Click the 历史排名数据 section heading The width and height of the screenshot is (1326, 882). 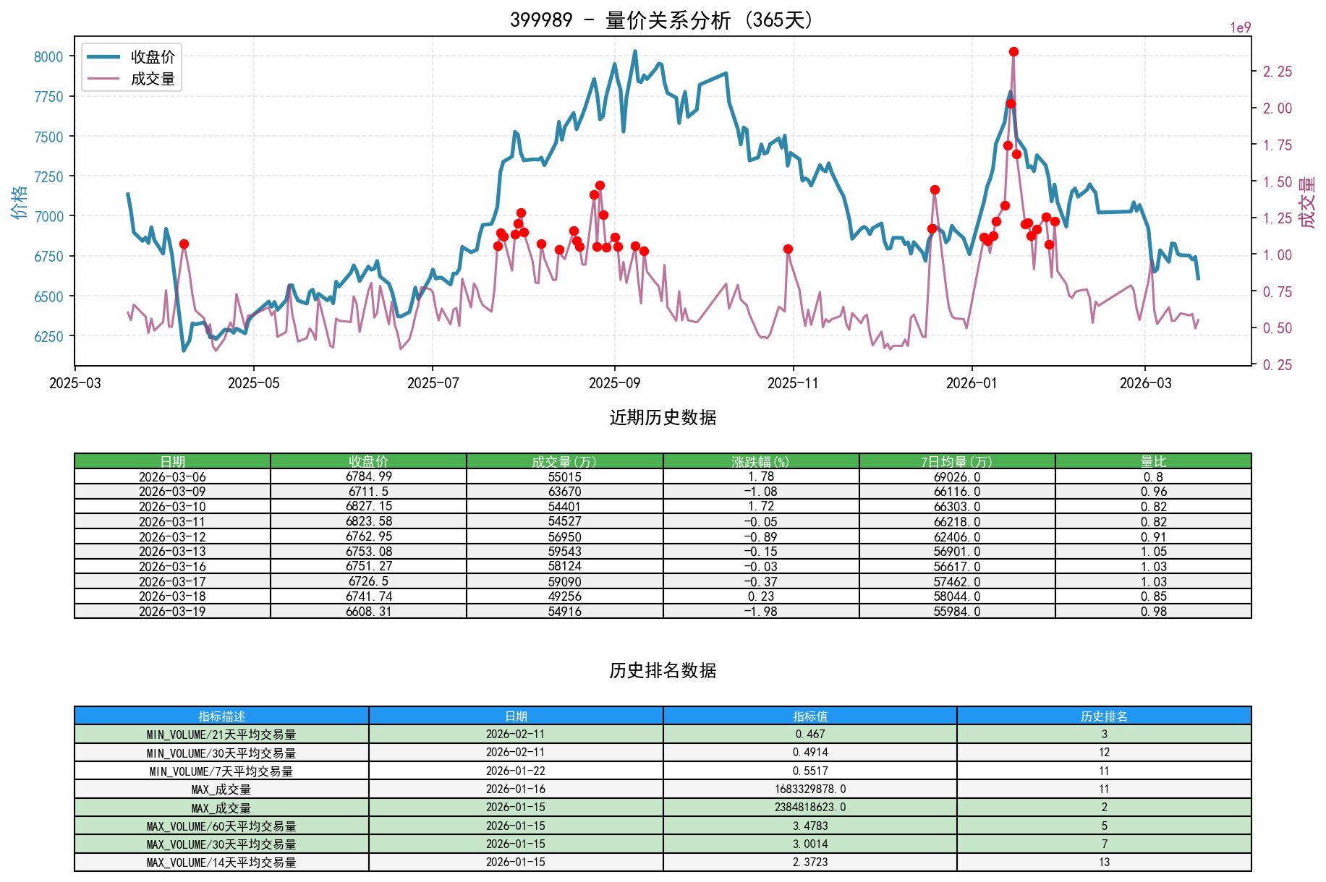tap(662, 671)
